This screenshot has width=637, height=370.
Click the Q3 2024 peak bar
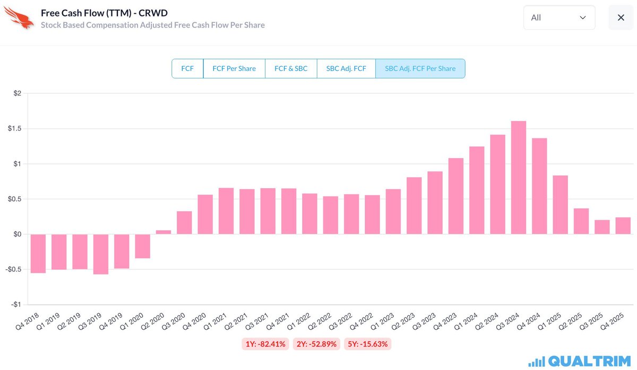pos(518,178)
